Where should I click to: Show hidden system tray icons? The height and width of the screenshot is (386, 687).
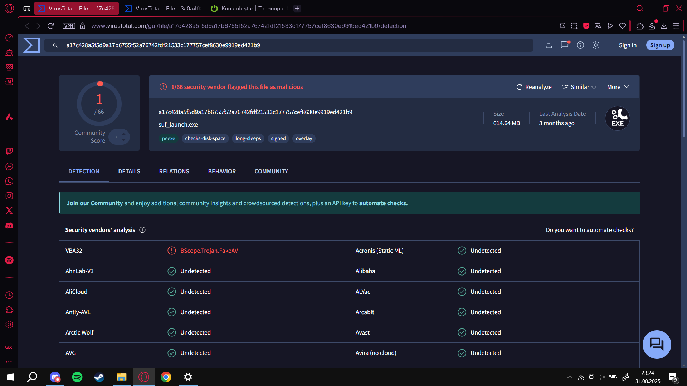coord(570,377)
